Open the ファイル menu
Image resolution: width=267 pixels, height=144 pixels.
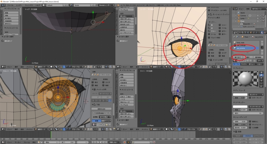pos(10,5)
